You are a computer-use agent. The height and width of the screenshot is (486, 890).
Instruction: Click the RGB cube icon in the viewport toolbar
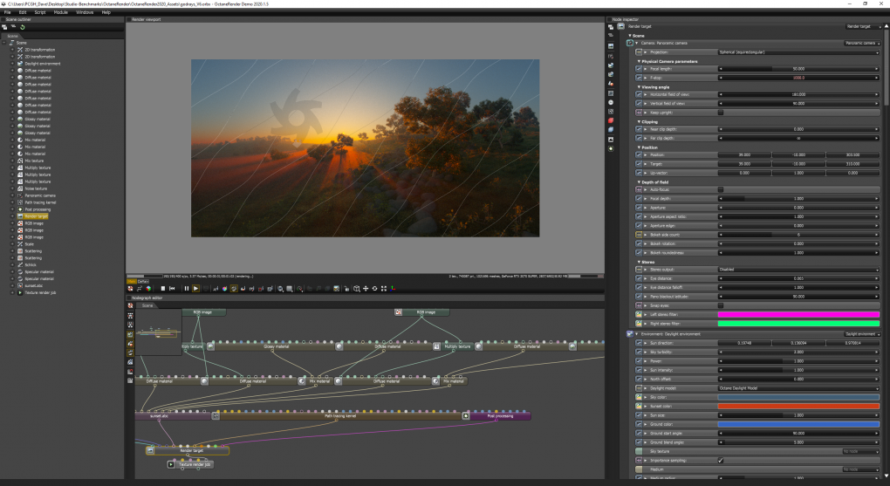tap(148, 289)
